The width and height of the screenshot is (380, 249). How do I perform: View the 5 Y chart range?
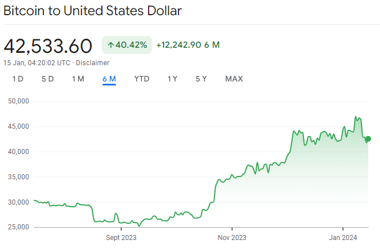(x=202, y=79)
